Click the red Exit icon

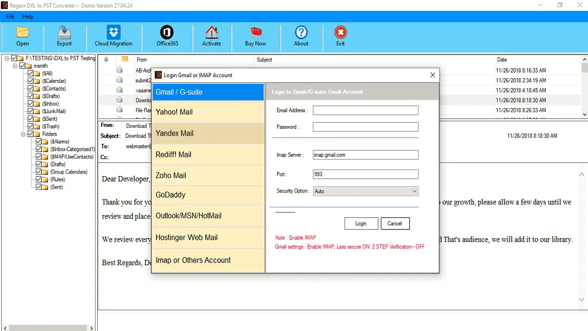click(340, 33)
